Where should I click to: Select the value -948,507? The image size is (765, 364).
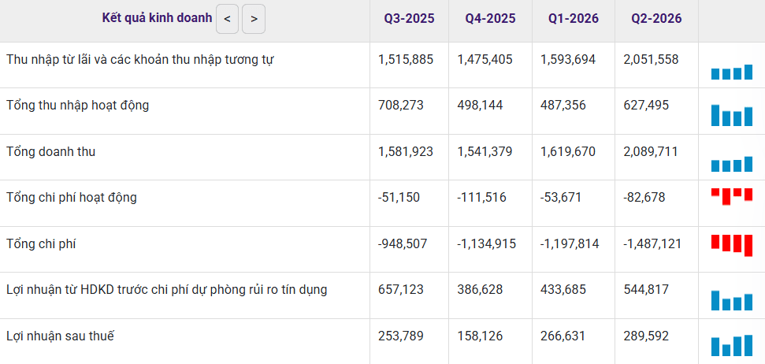pos(403,243)
